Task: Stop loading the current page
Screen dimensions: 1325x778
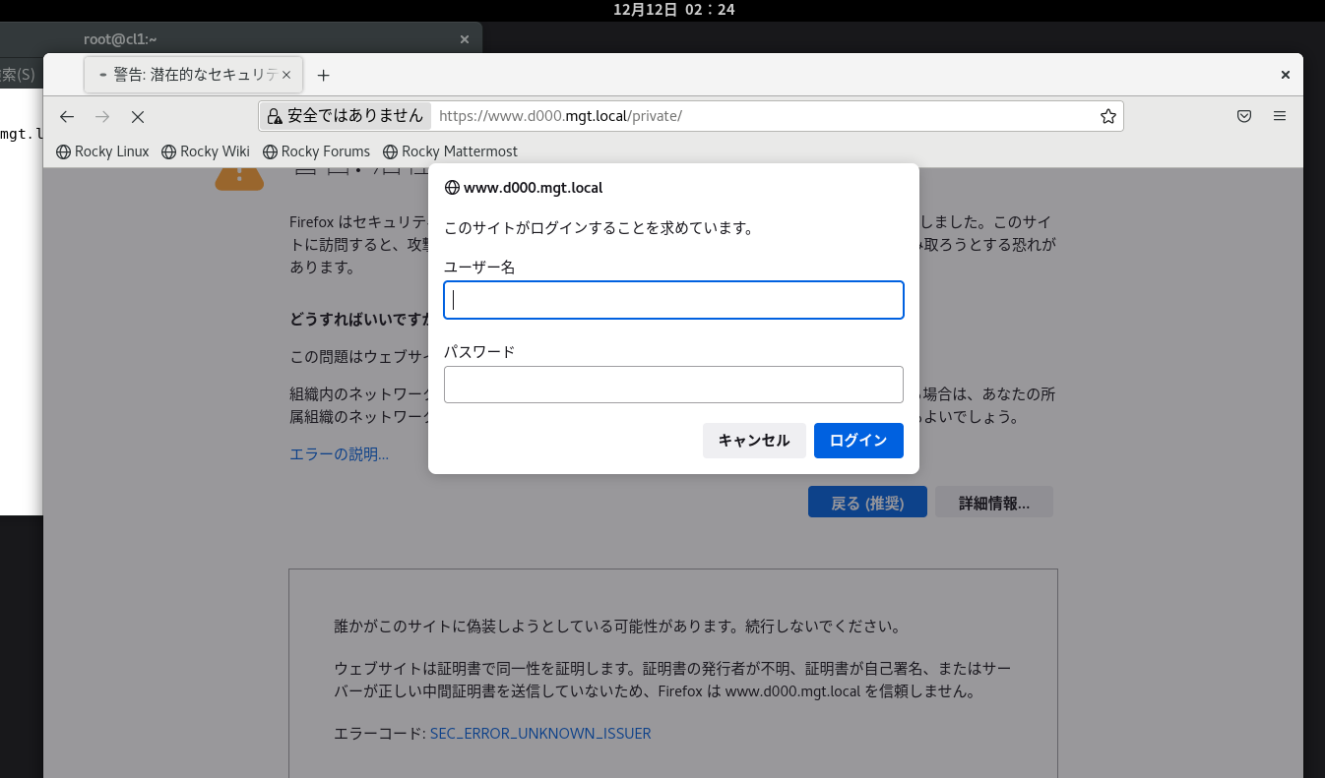Action: pos(137,116)
